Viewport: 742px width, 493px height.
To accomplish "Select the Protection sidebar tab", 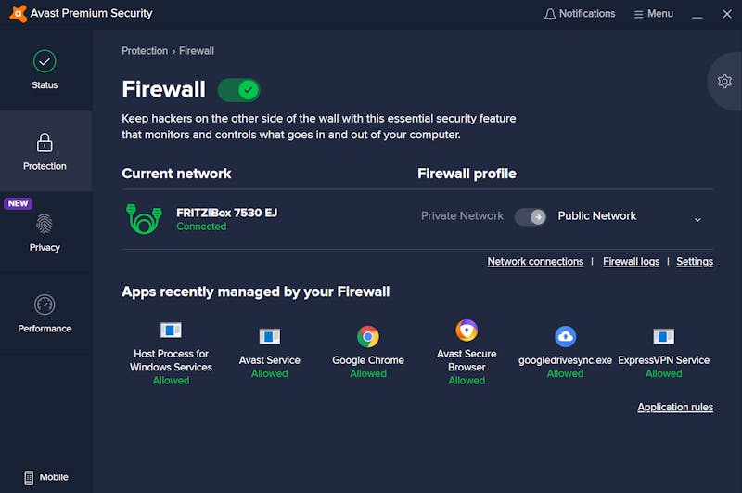I will click(45, 151).
